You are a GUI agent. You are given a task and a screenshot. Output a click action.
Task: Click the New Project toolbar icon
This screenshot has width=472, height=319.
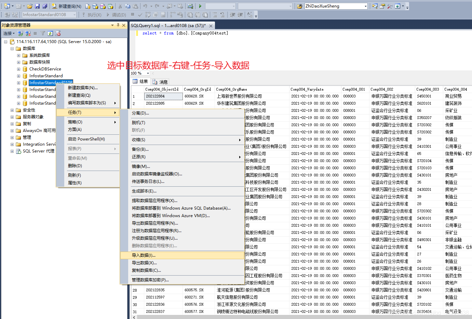(x=7, y=6)
